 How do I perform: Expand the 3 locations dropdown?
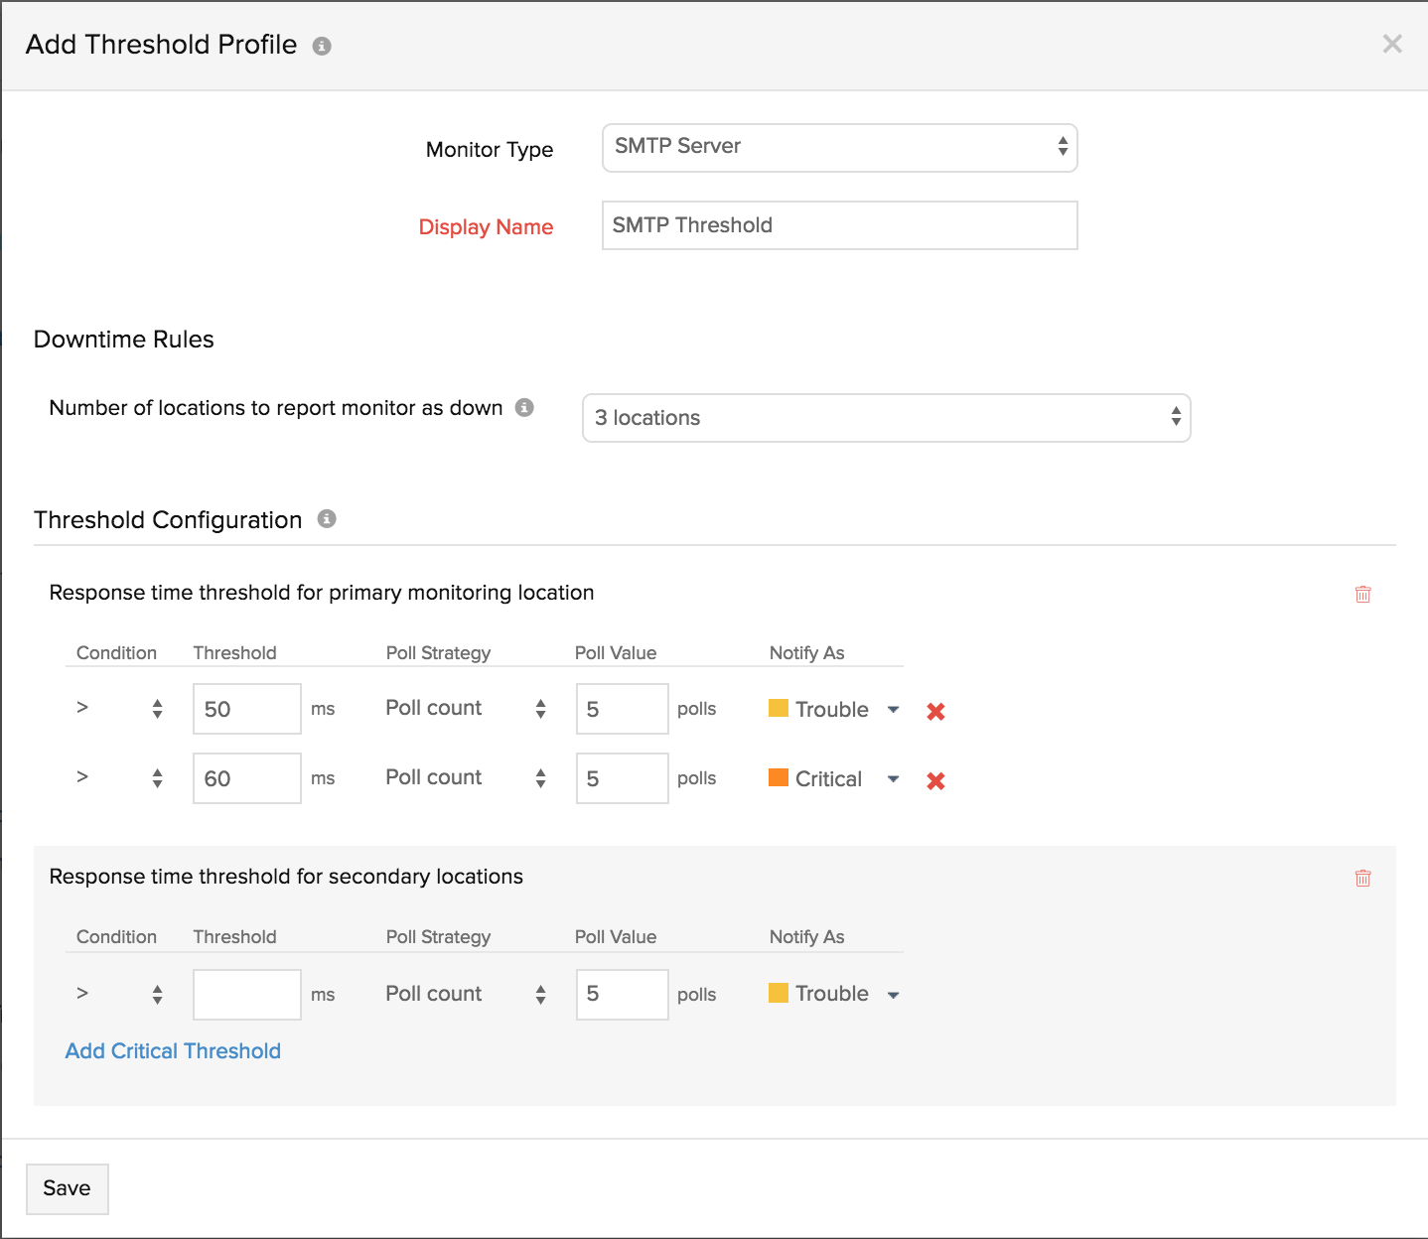(x=886, y=418)
